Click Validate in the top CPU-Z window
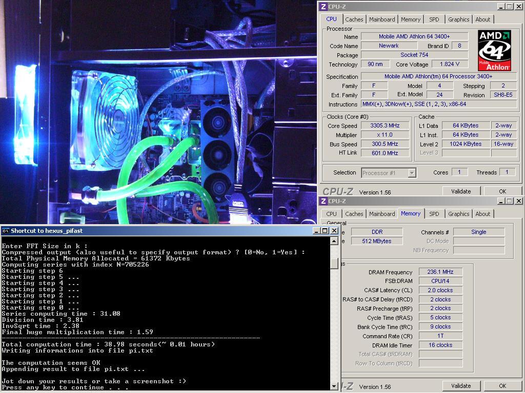Screen dimensions: 525x393 [x=461, y=191]
